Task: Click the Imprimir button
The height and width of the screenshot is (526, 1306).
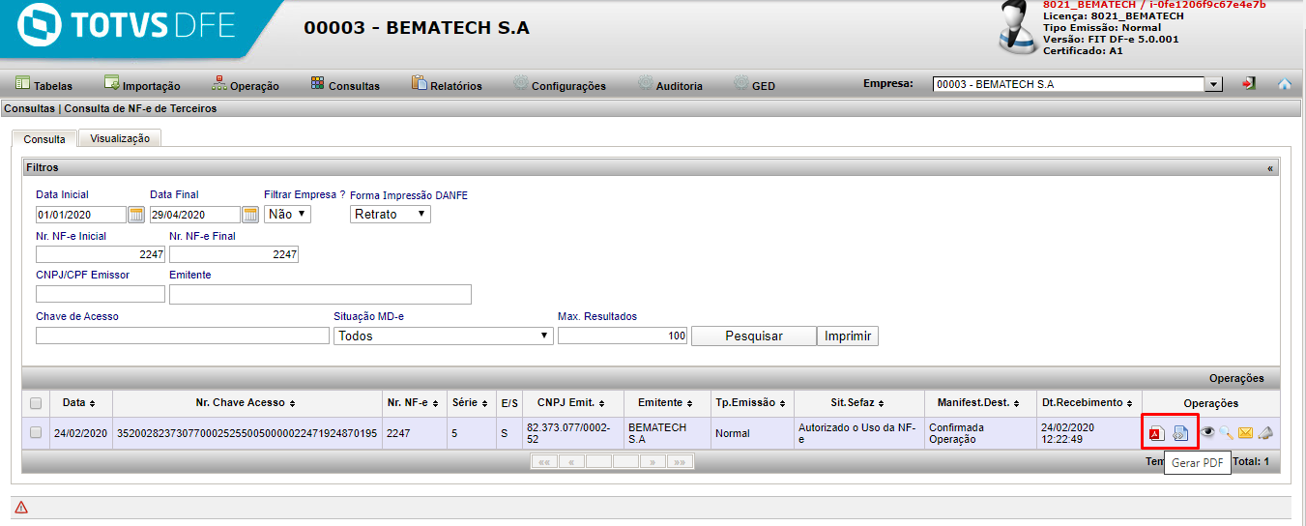Action: coord(848,336)
